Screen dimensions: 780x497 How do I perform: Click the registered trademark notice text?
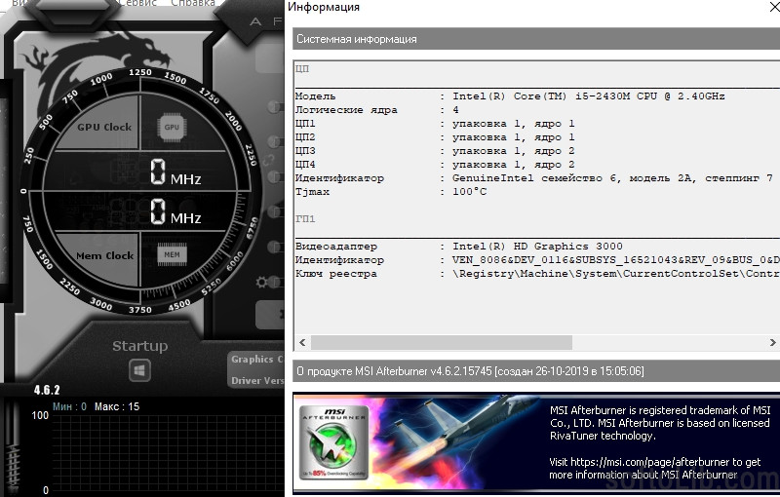[x=660, y=423]
